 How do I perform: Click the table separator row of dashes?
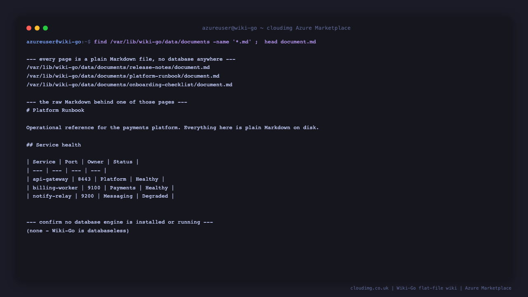(x=66, y=171)
